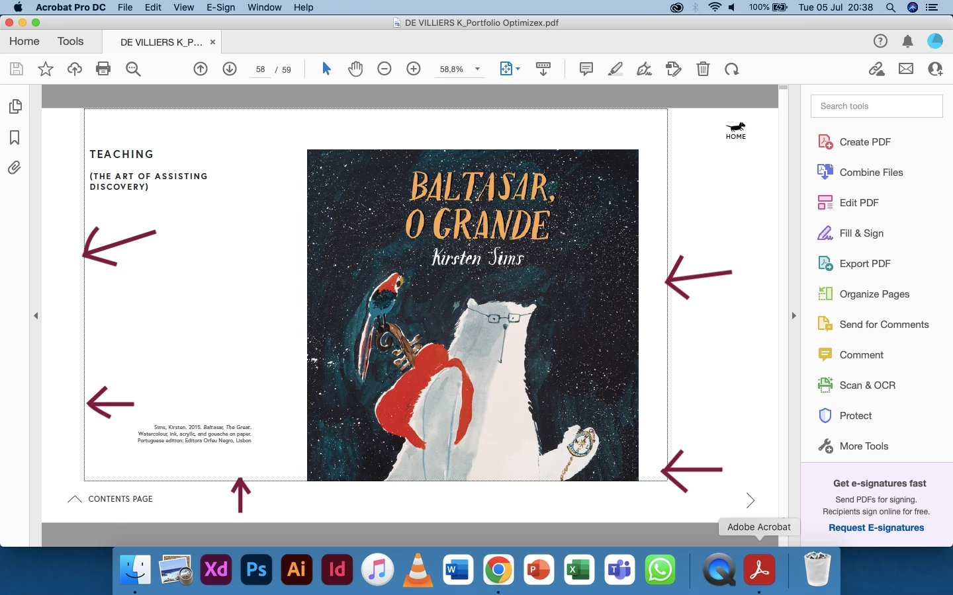
Task: Add a sticky note comment
Action: (x=586, y=69)
